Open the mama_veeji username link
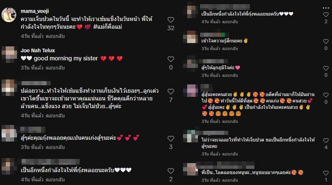The width and height of the screenshot is (332, 185). pyautogui.click(x=35, y=11)
